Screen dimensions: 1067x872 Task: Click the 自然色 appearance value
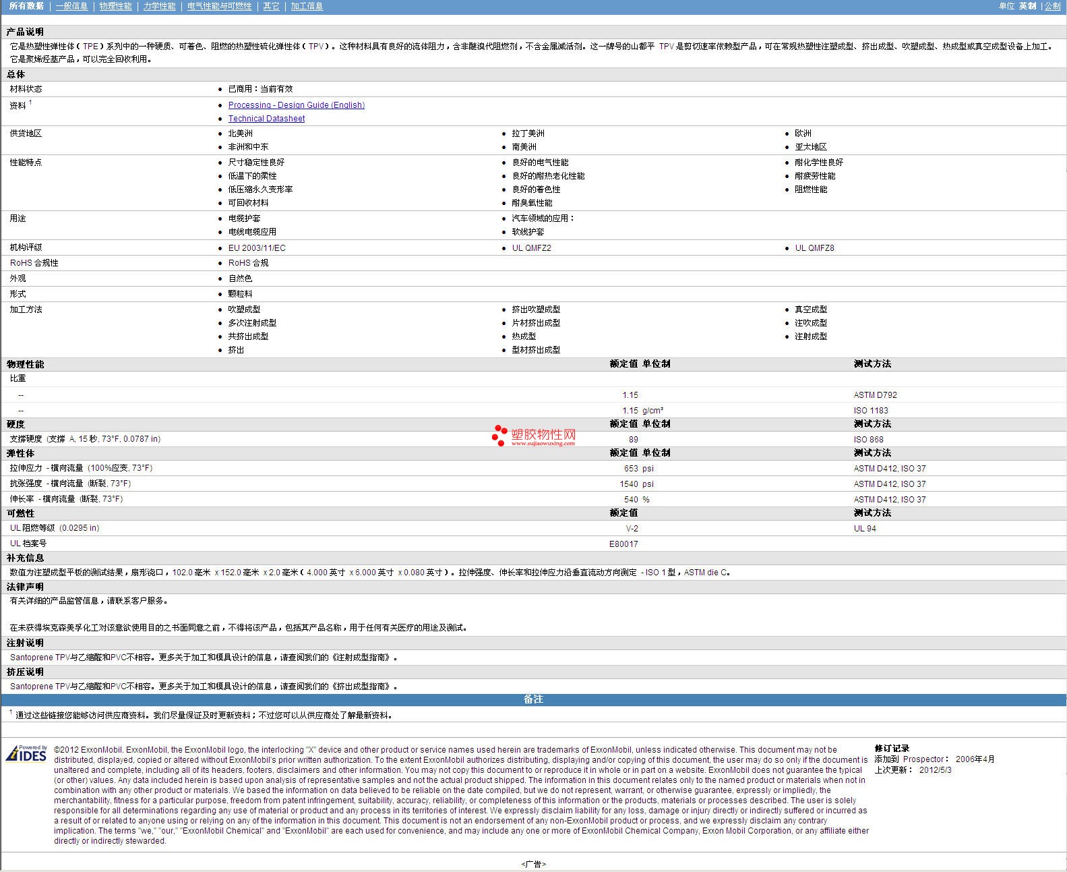(240, 278)
